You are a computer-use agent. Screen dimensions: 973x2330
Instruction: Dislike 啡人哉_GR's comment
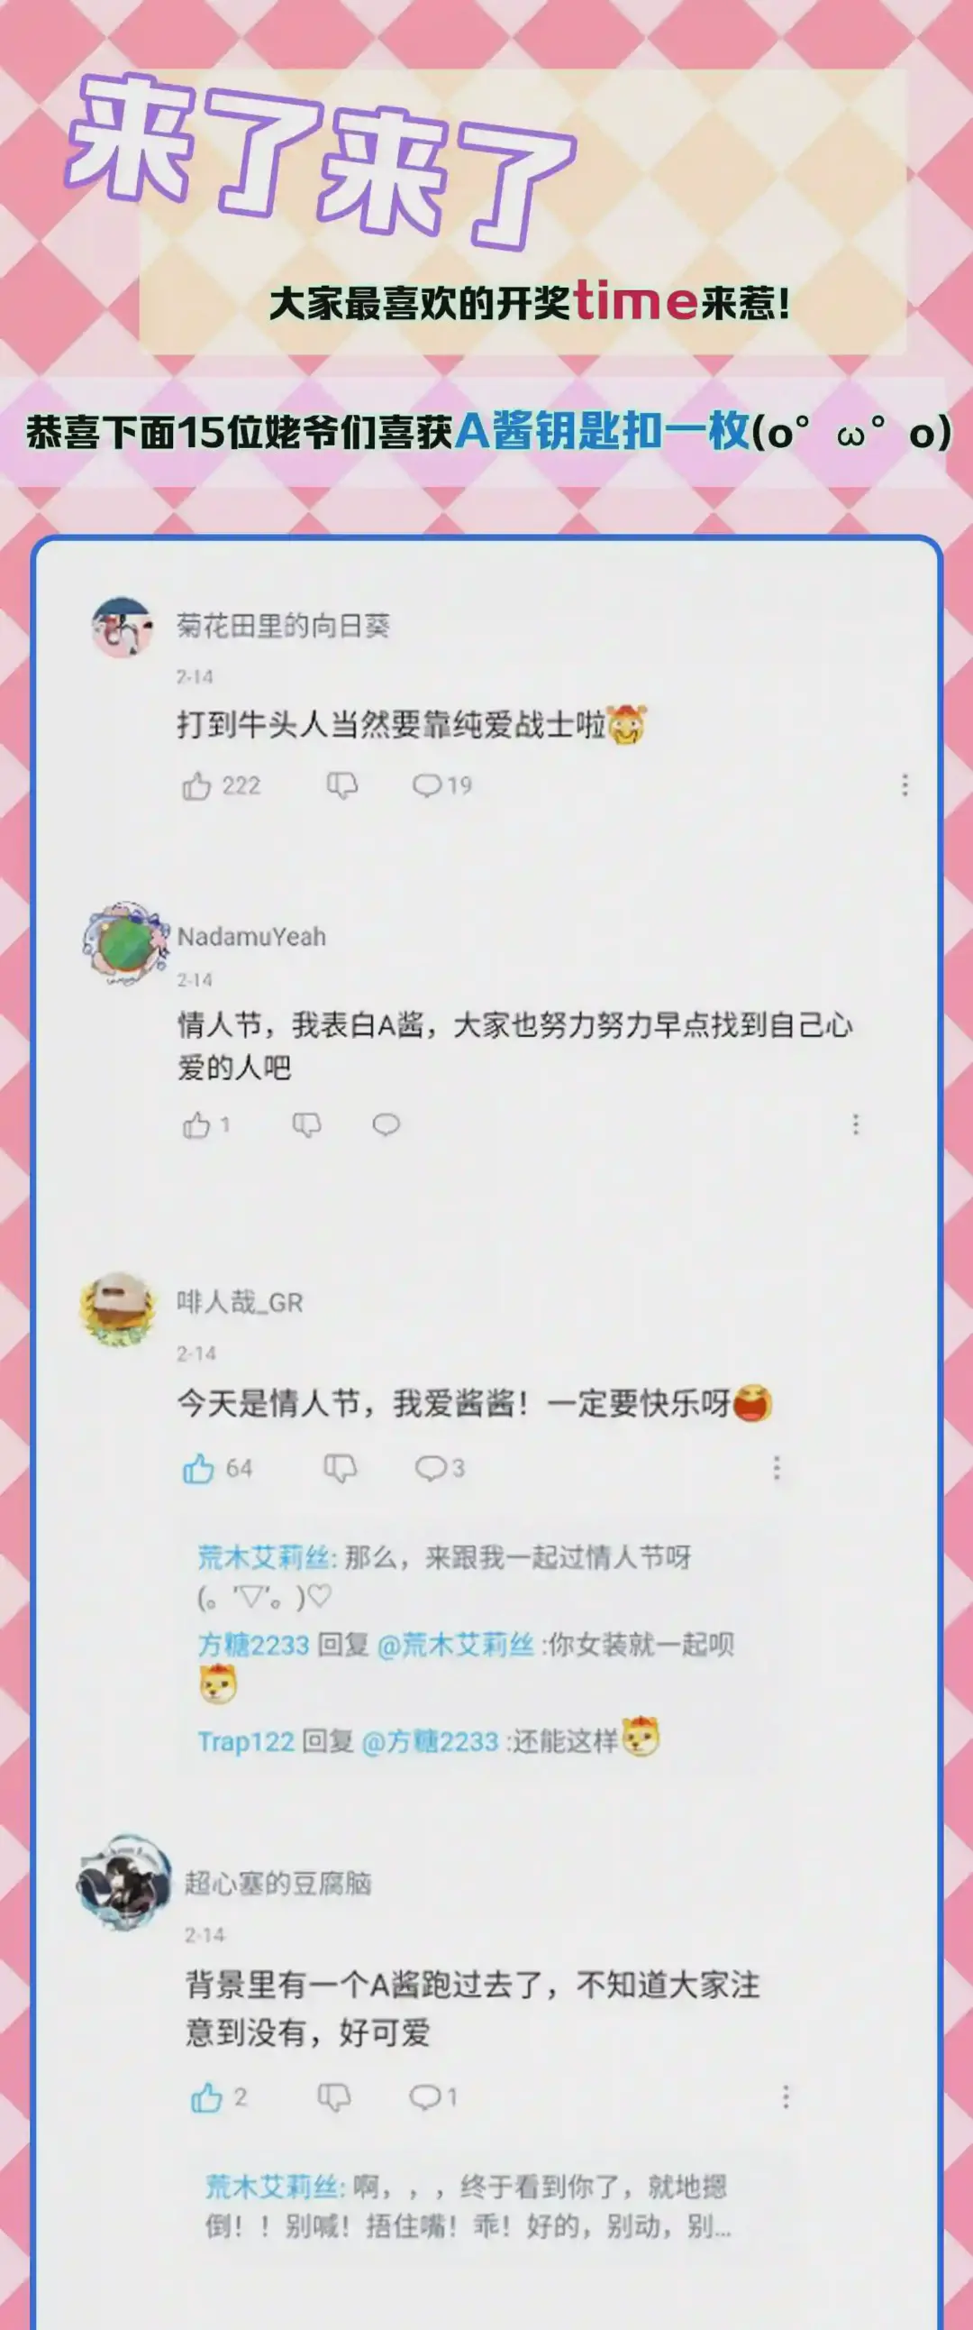(341, 1468)
